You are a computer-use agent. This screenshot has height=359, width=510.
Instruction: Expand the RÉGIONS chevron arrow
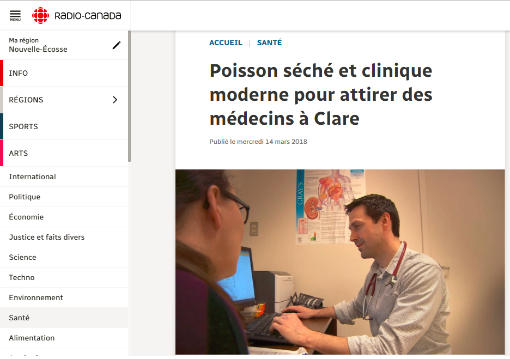pyautogui.click(x=115, y=100)
